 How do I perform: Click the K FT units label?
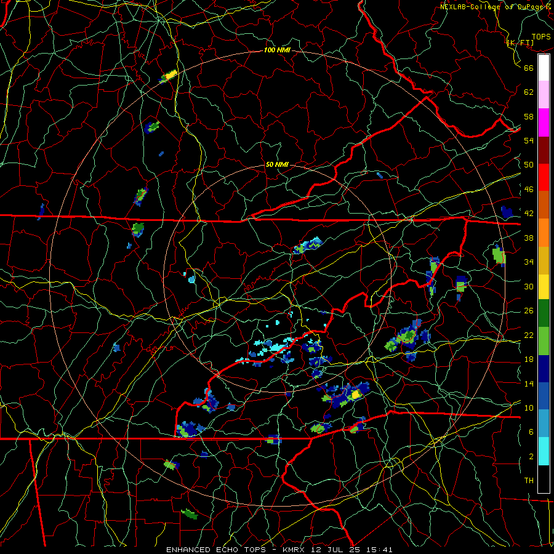coord(521,43)
